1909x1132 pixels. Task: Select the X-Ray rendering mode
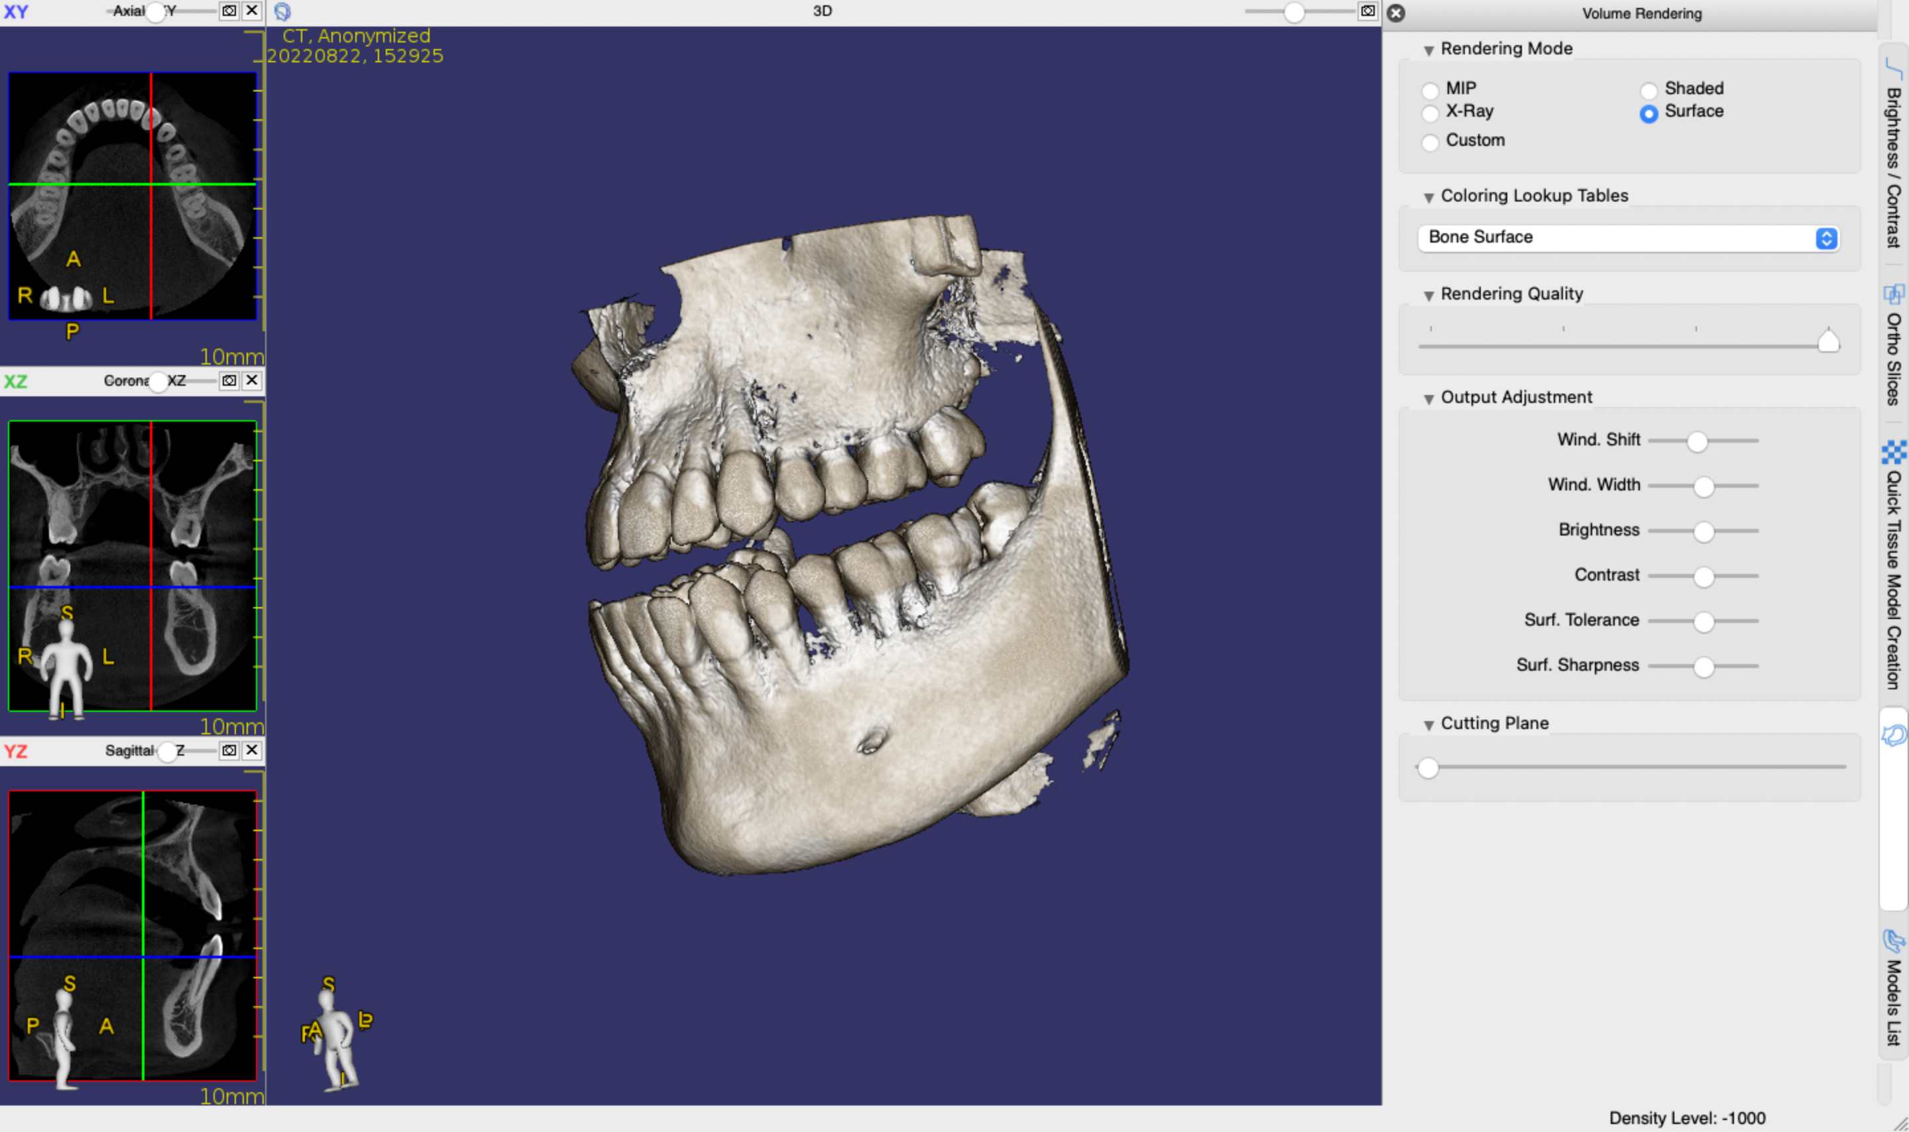click(x=1430, y=113)
